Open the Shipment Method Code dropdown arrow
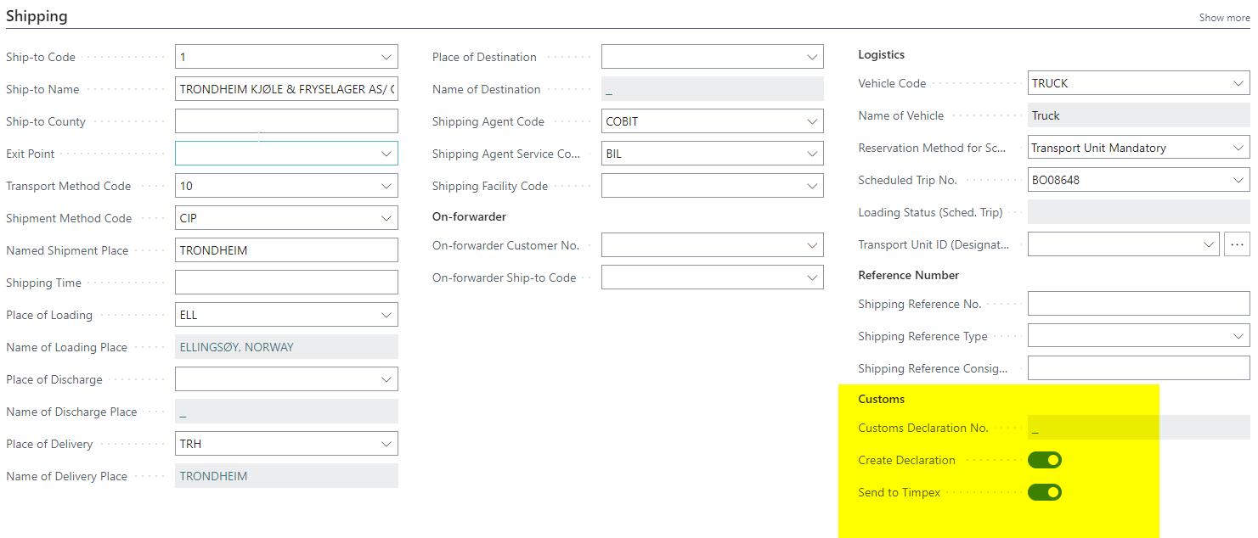Viewport: 1258px width, 538px height. pos(386,218)
